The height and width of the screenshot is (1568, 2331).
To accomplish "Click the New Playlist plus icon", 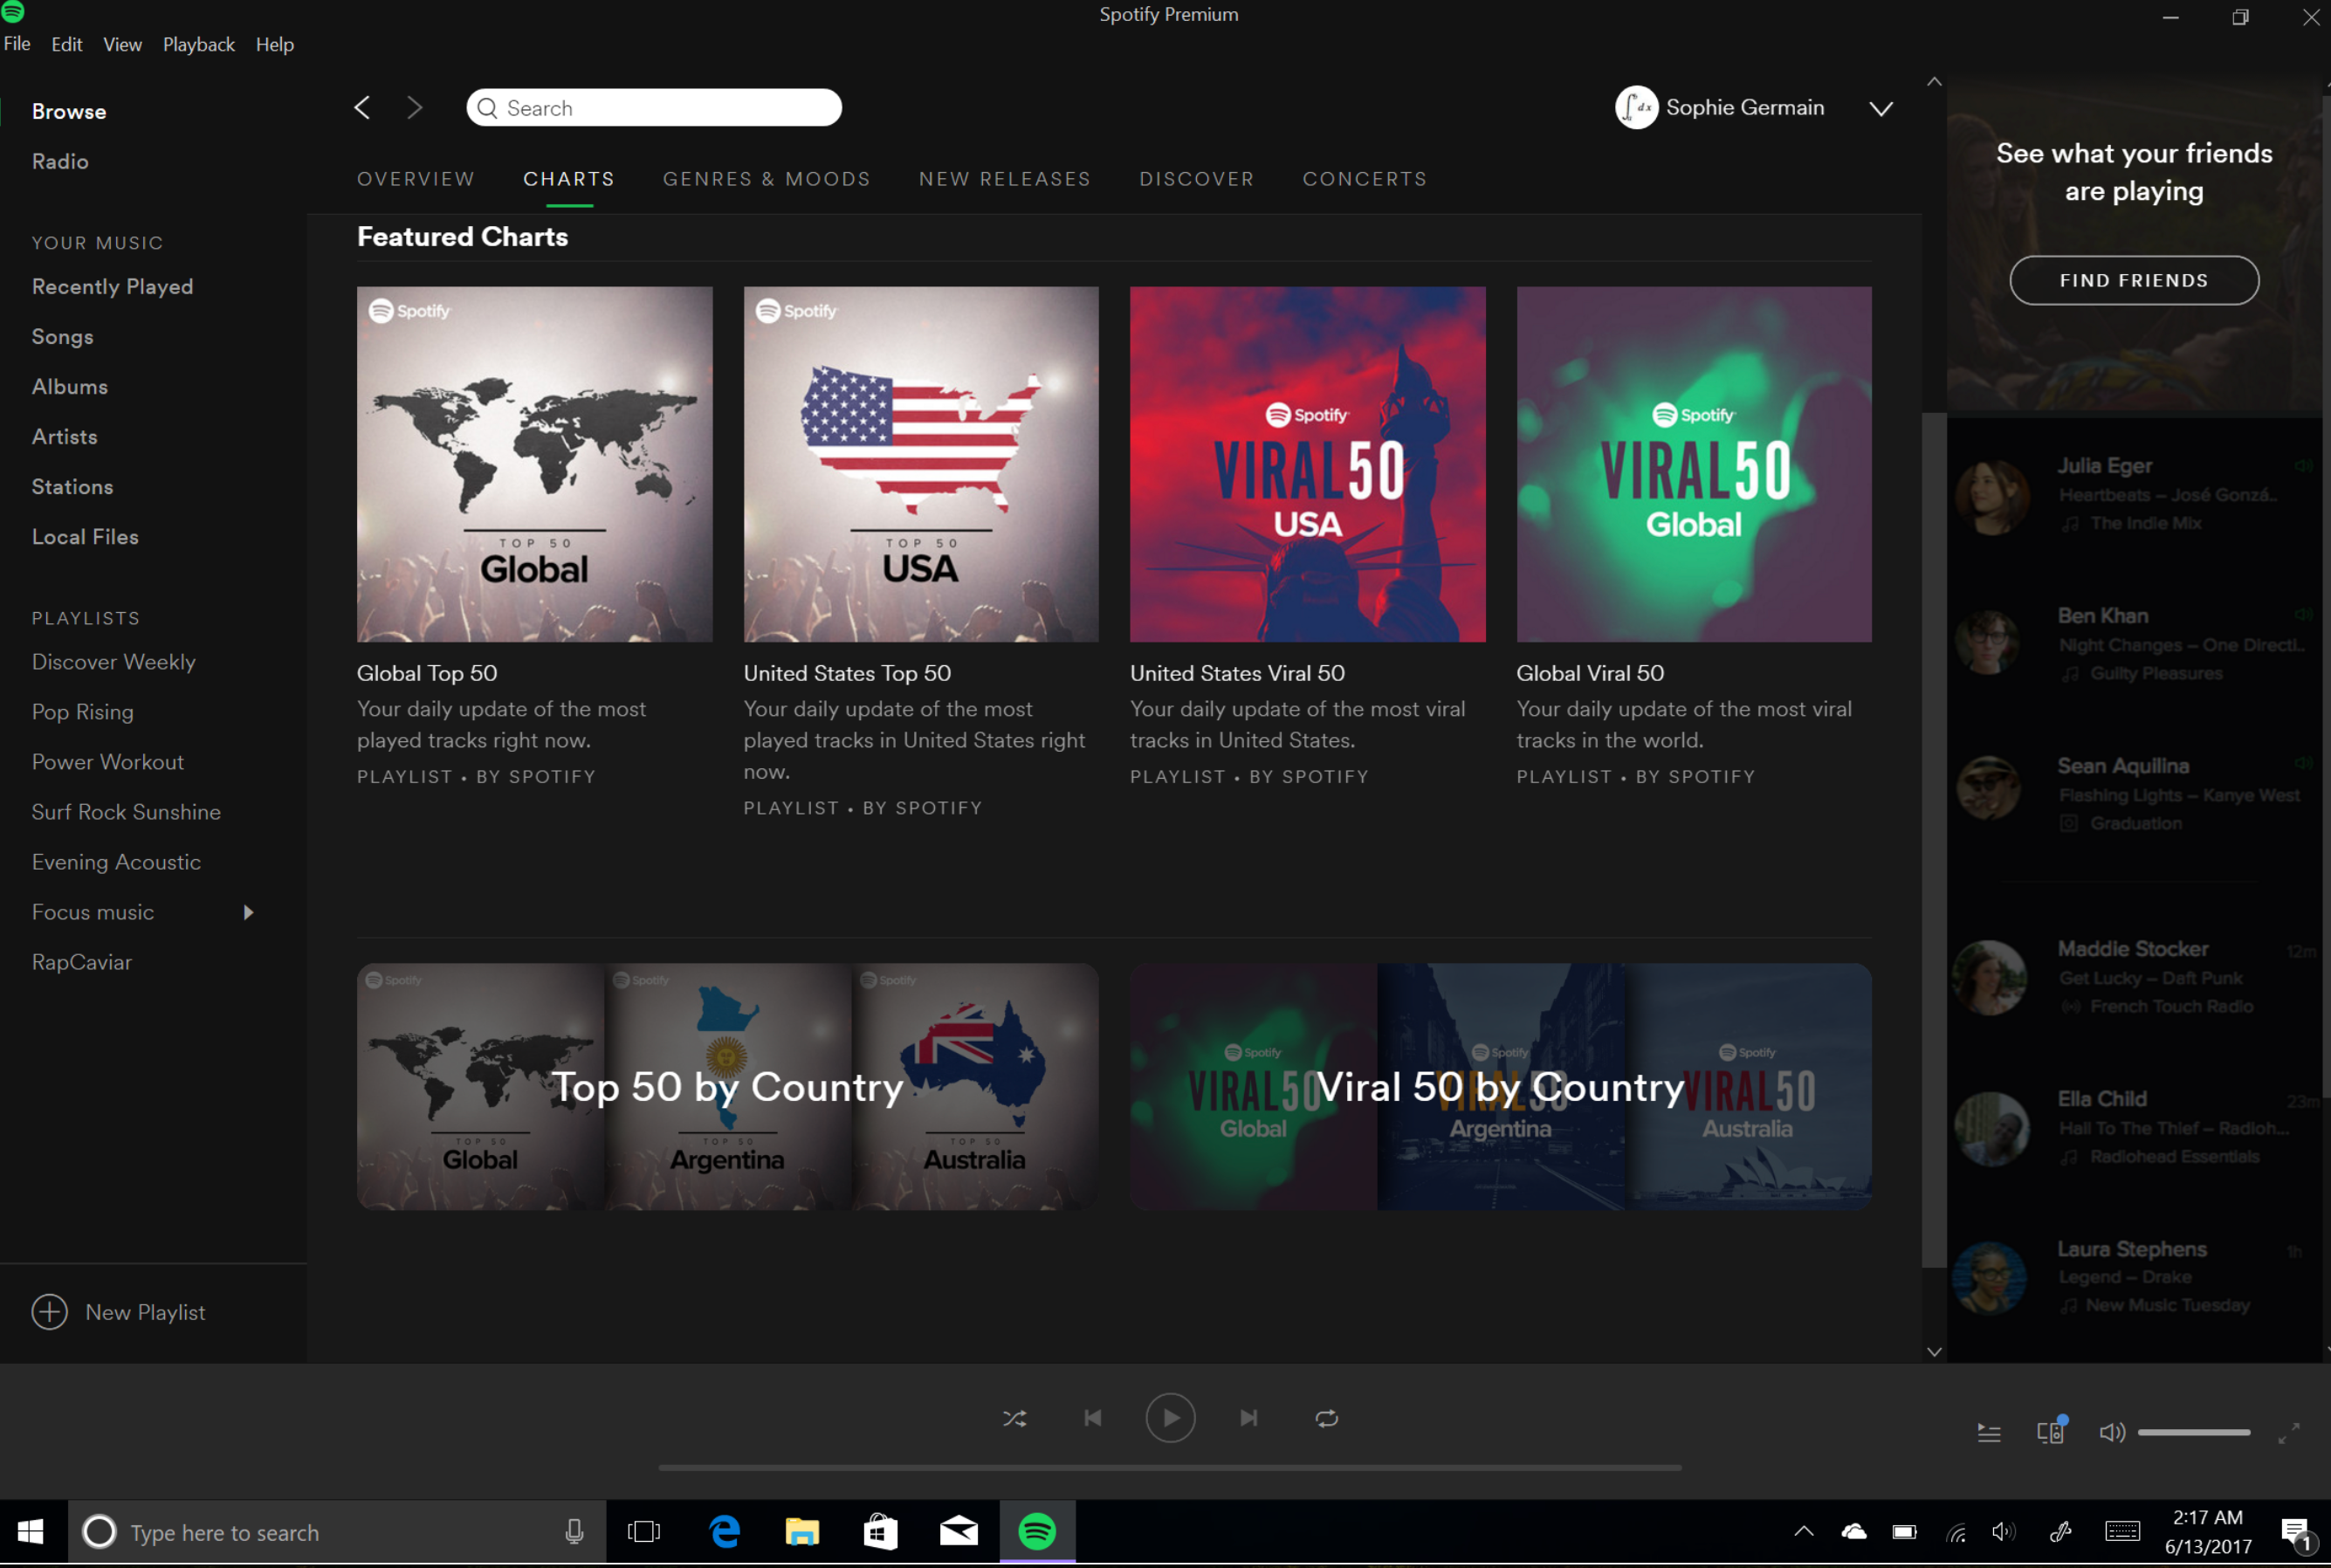I will pyautogui.click(x=50, y=1311).
